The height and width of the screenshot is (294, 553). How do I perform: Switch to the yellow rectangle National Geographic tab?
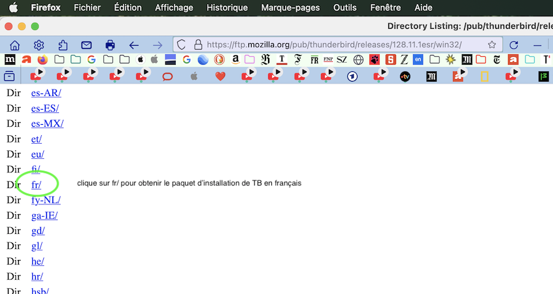484,76
